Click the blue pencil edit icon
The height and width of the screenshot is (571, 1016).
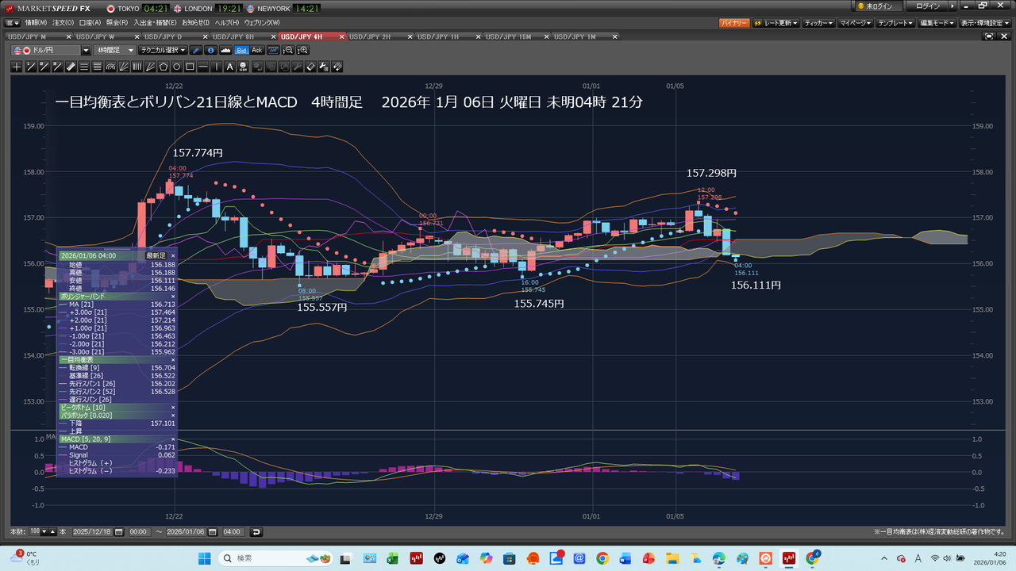(197, 50)
